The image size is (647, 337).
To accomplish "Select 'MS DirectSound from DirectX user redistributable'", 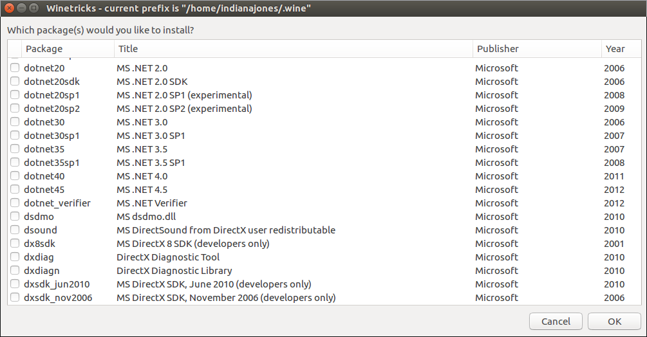I will click(x=226, y=230).
